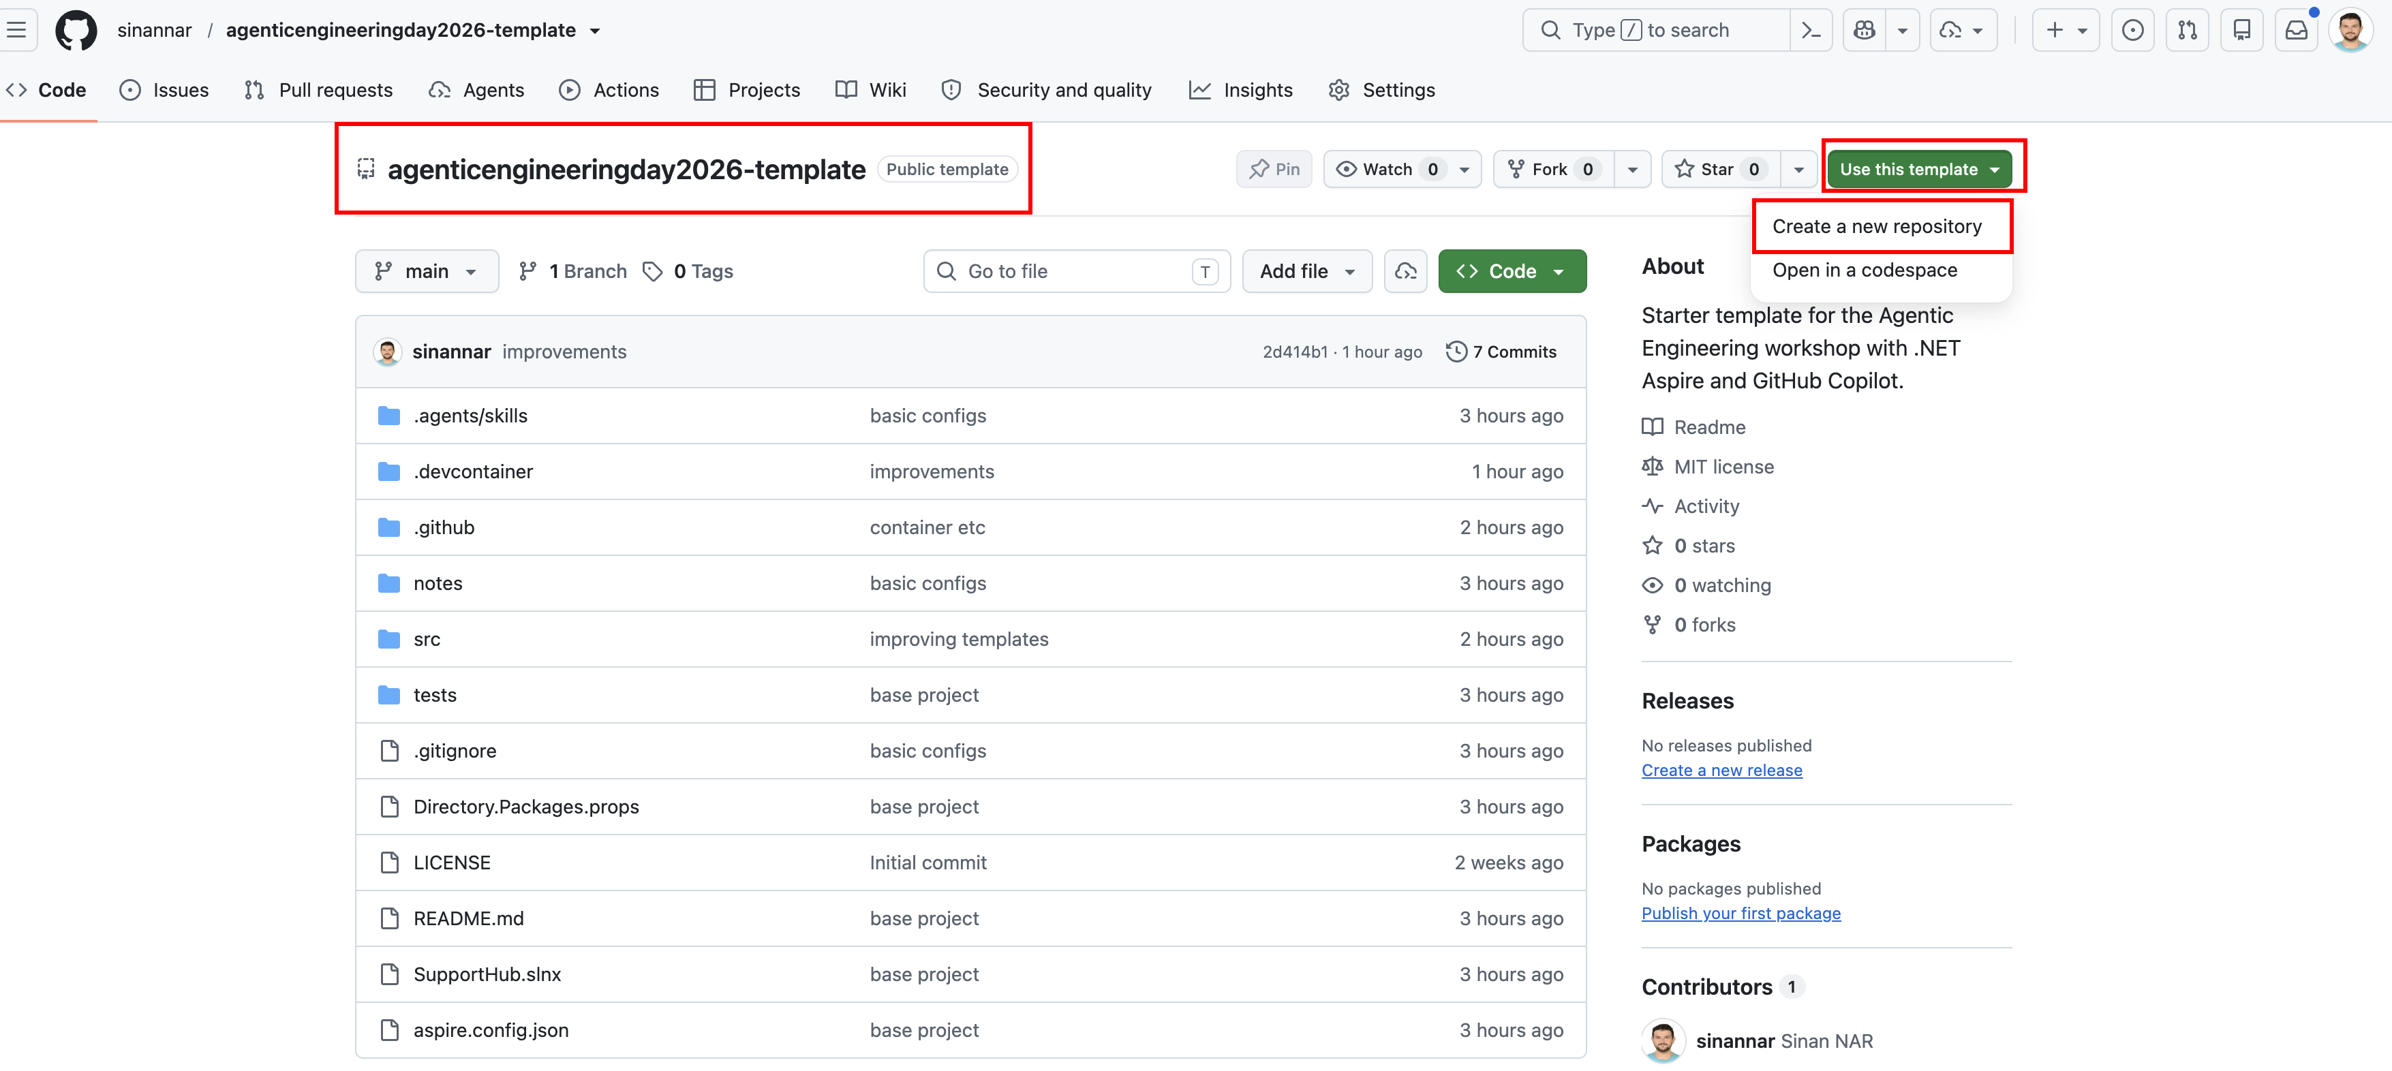Focus the Go to file search field
The width and height of the screenshot is (2392, 1071).
click(1076, 271)
